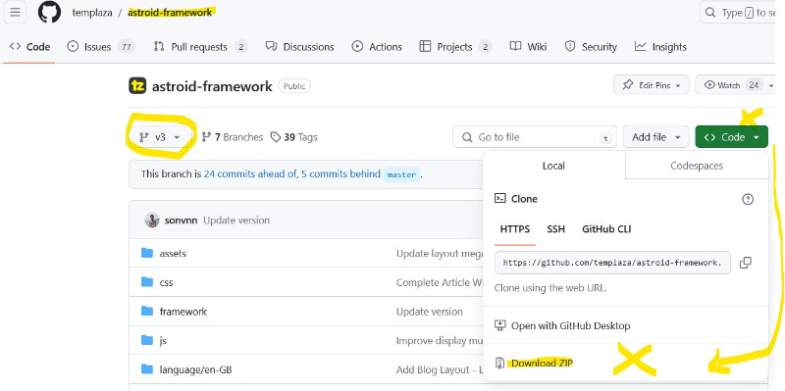785x391 pixels.
Task: Open the Wiki tab
Action: 528,47
